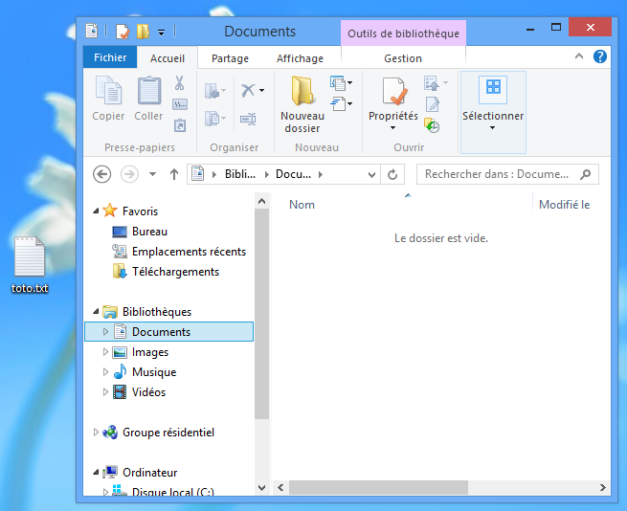Expand the Groupe résidentiel node

pos(96,433)
